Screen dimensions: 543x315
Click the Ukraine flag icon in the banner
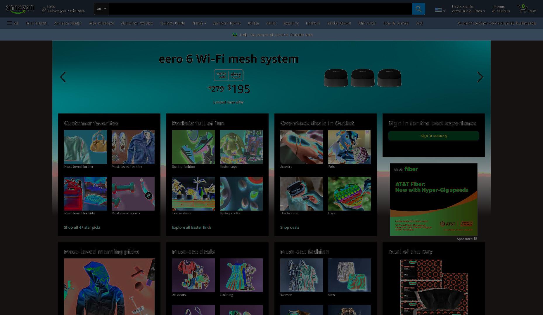(234, 35)
